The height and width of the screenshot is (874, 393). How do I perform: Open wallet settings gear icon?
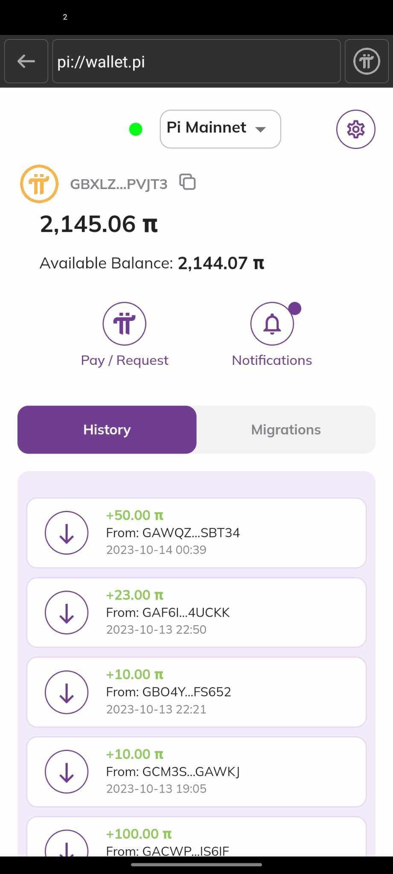[x=355, y=129]
